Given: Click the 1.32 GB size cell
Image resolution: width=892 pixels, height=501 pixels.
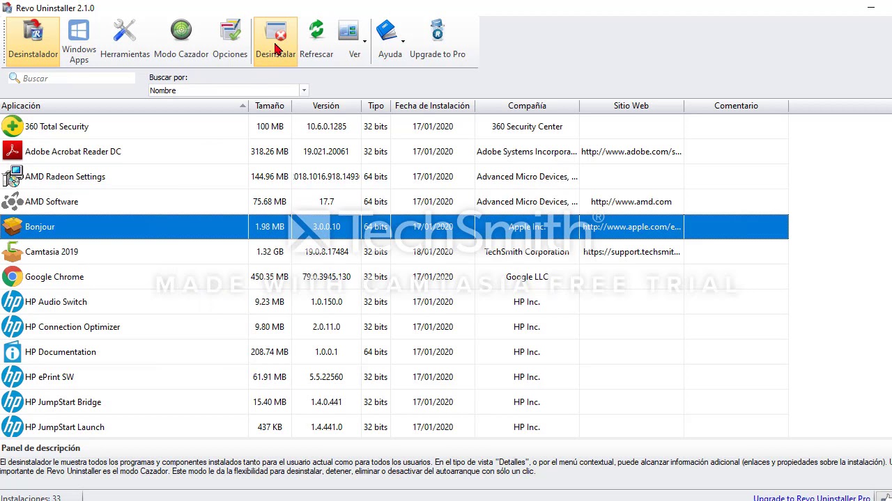Looking at the screenshot, I should pos(270,252).
